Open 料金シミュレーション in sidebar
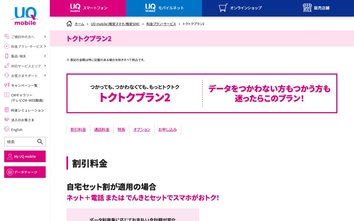This screenshot has width=354, height=221. point(28,110)
